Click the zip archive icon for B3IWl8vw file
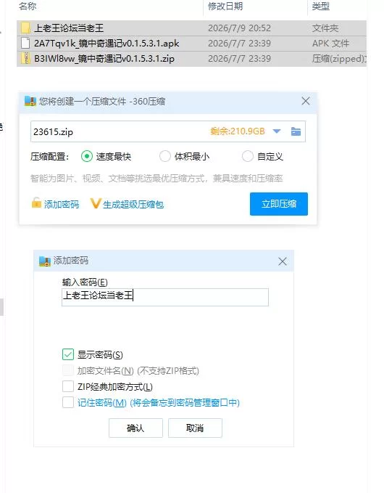The height and width of the screenshot is (493, 384). point(25,59)
